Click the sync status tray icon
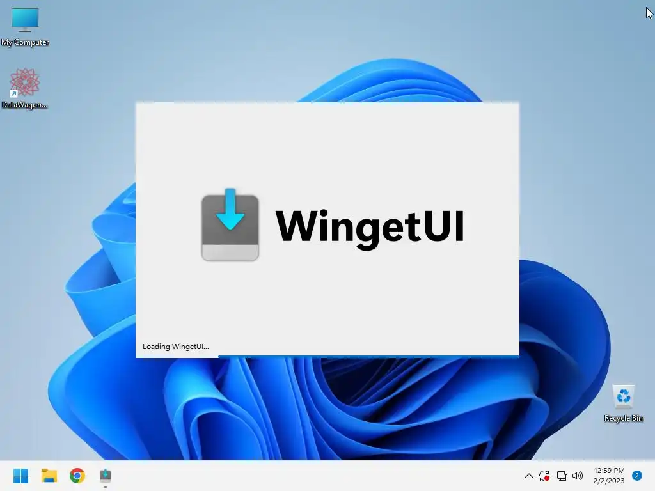655x491 pixels. (544, 476)
